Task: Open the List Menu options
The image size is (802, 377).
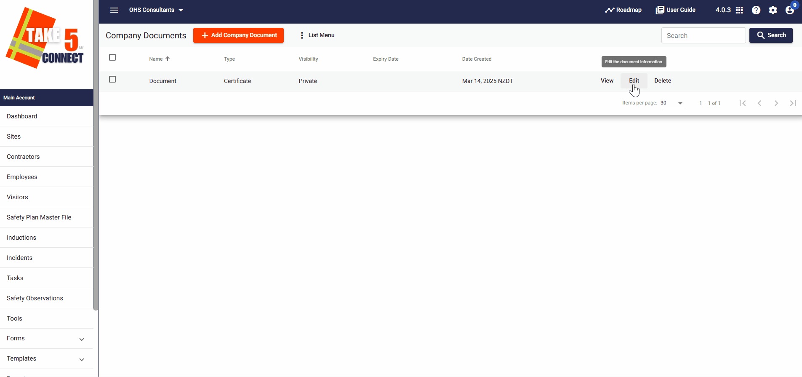Action: tap(317, 35)
